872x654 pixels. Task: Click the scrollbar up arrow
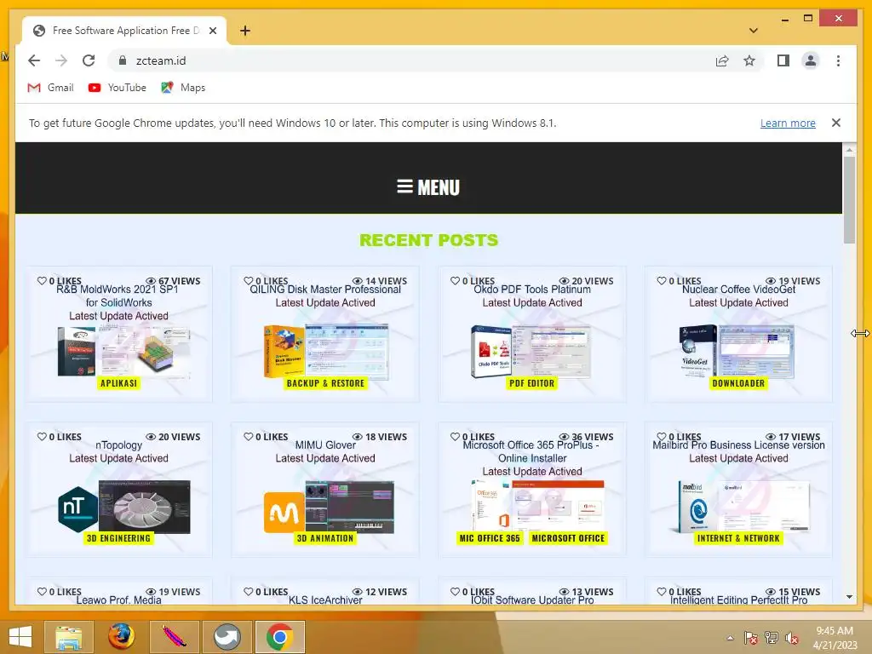(x=849, y=150)
